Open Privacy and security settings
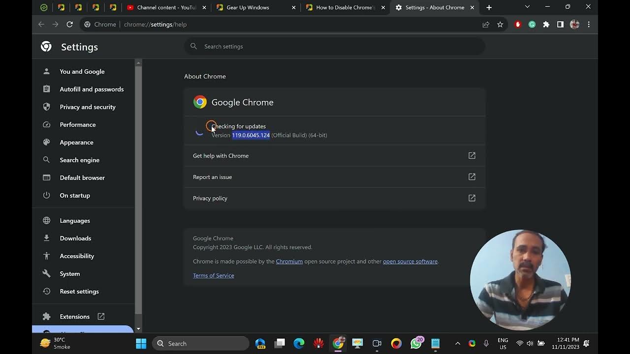 [x=88, y=107]
